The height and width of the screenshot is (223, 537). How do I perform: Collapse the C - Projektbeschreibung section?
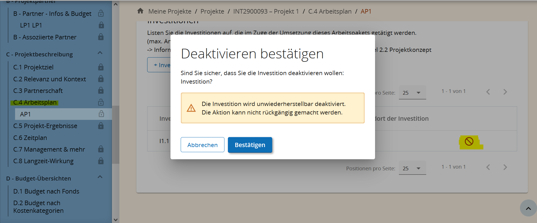(100, 53)
